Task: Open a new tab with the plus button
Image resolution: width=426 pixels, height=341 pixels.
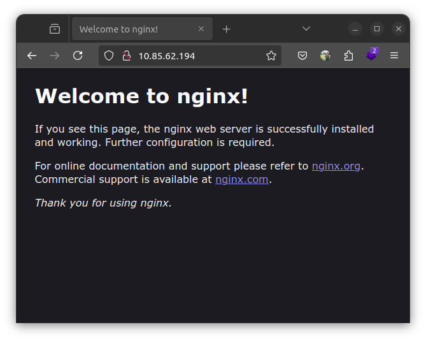Action: point(226,29)
